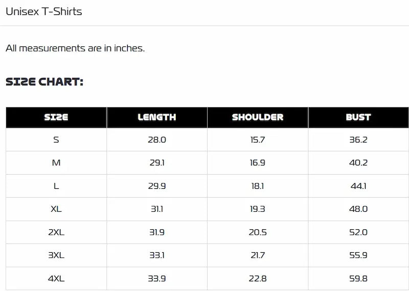The width and height of the screenshot is (409, 291).
Task: Click the L size row label
Action: (x=56, y=186)
